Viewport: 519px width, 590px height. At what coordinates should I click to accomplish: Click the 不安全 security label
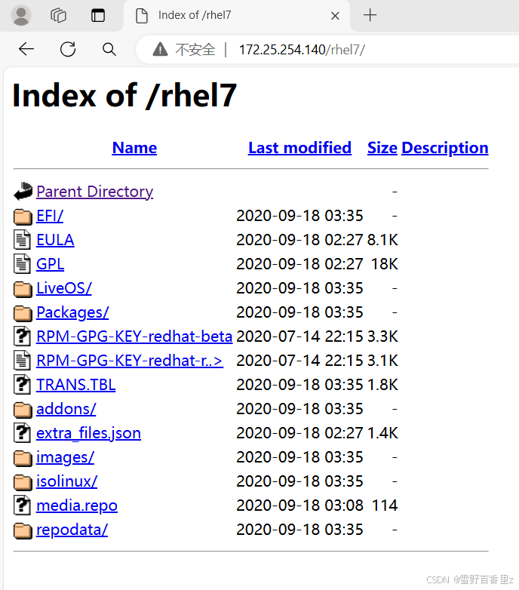click(x=195, y=50)
